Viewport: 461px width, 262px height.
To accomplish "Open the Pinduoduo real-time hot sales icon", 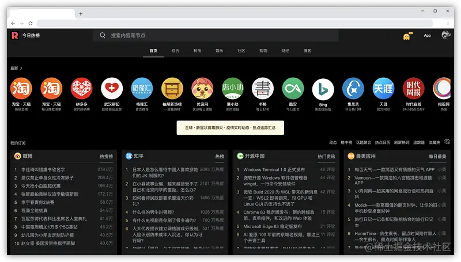I will click(81, 89).
